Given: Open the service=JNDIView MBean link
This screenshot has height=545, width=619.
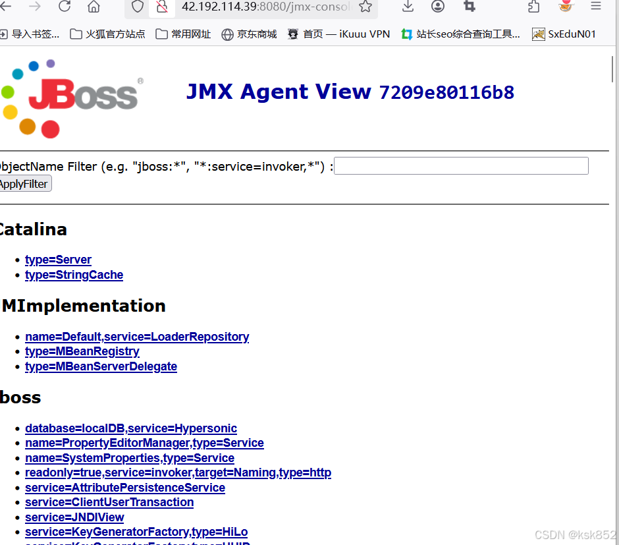Looking at the screenshot, I should (x=74, y=517).
